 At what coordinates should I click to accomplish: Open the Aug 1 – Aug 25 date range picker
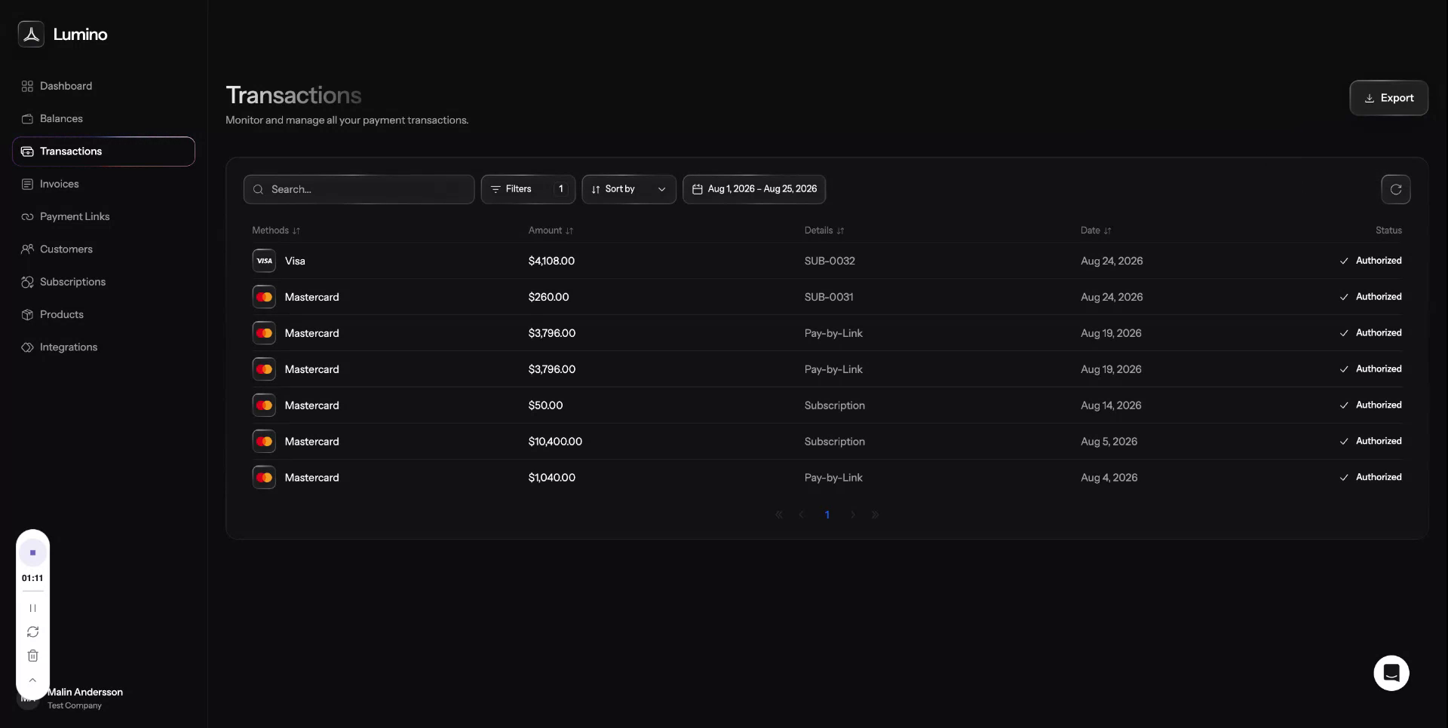pos(754,189)
